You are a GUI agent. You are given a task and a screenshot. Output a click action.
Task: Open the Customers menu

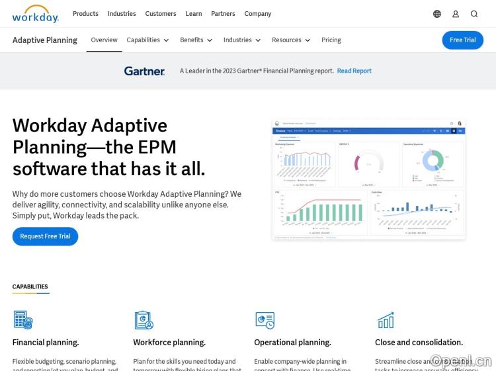(x=161, y=14)
